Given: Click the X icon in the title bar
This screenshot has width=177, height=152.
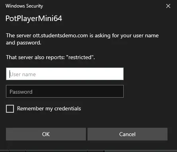Looking at the screenshot, I should click(x=168, y=6).
